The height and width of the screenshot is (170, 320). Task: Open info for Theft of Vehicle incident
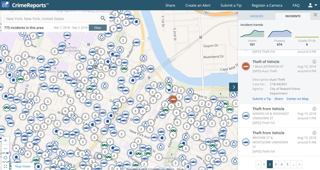[314, 62]
